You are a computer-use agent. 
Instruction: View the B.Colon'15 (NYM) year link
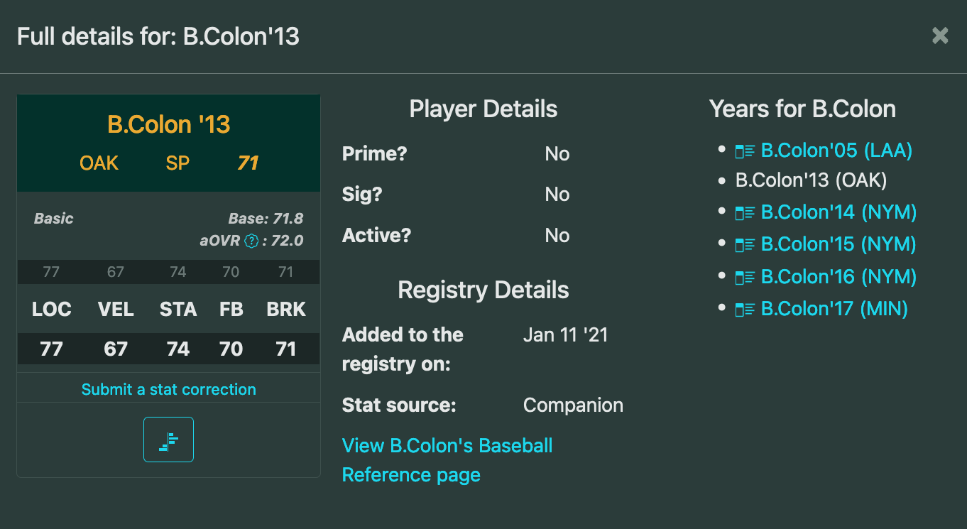tap(838, 244)
